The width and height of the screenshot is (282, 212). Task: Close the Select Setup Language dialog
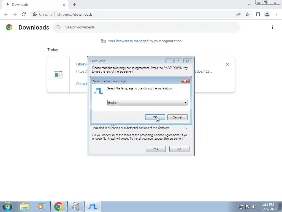click(185, 81)
